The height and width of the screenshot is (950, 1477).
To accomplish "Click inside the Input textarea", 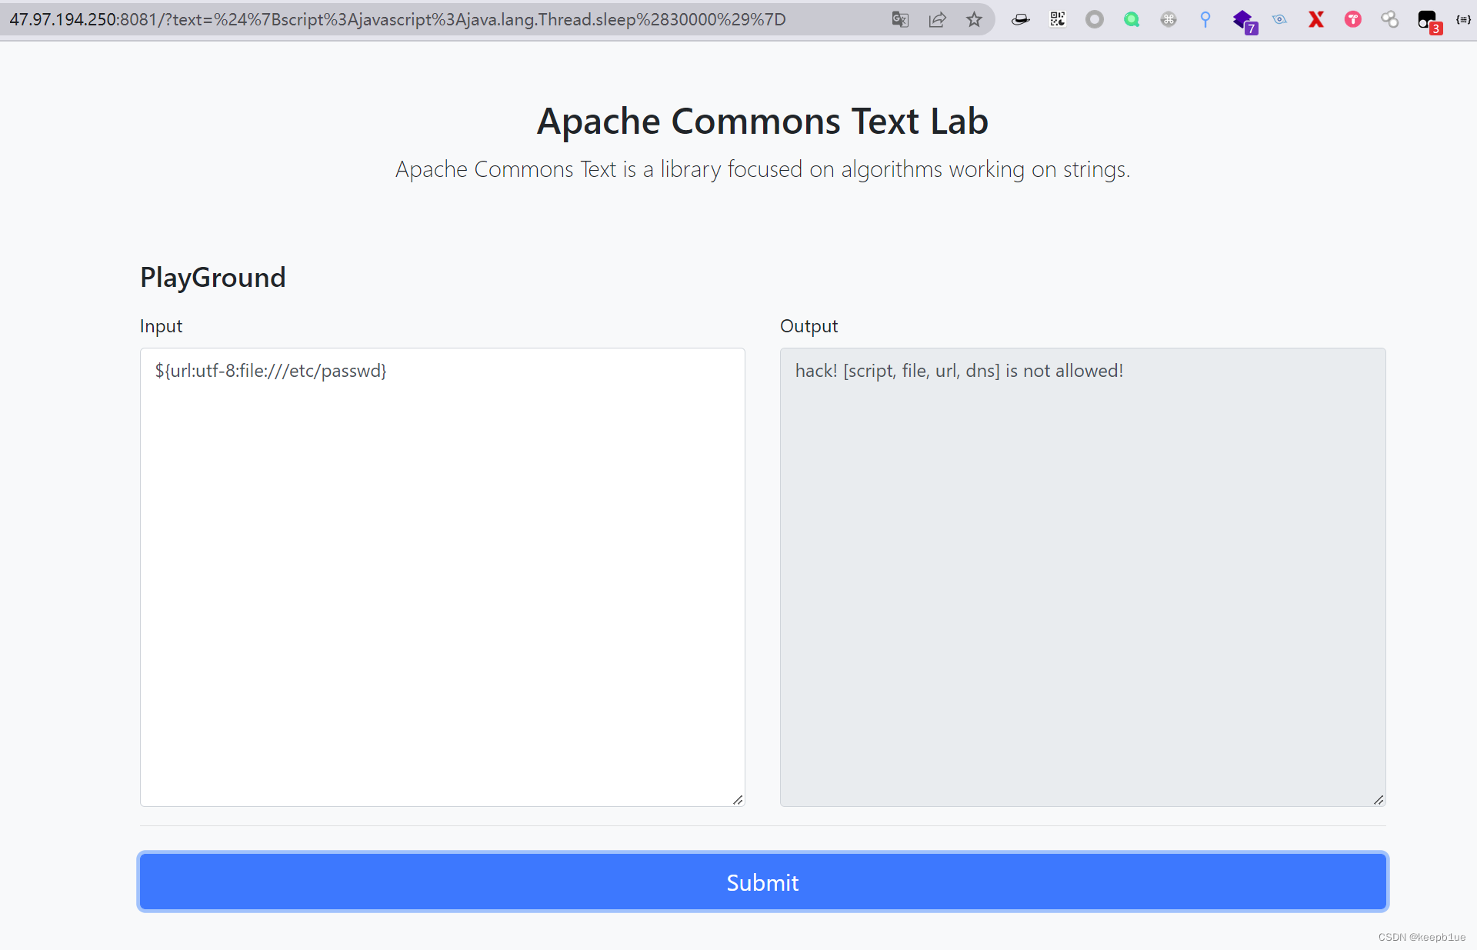I will [x=442, y=577].
